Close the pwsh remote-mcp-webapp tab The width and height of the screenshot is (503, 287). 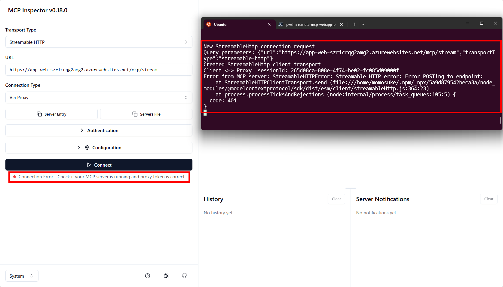[x=341, y=25]
